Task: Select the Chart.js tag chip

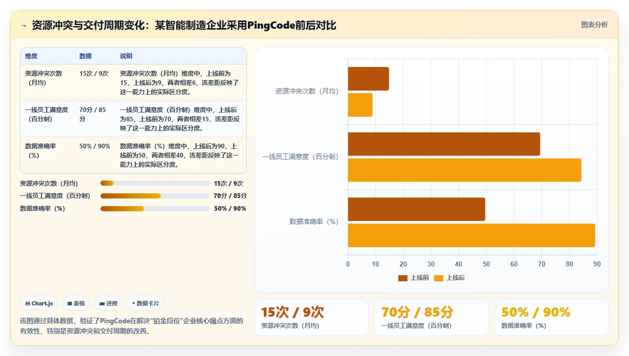Action: (39, 303)
